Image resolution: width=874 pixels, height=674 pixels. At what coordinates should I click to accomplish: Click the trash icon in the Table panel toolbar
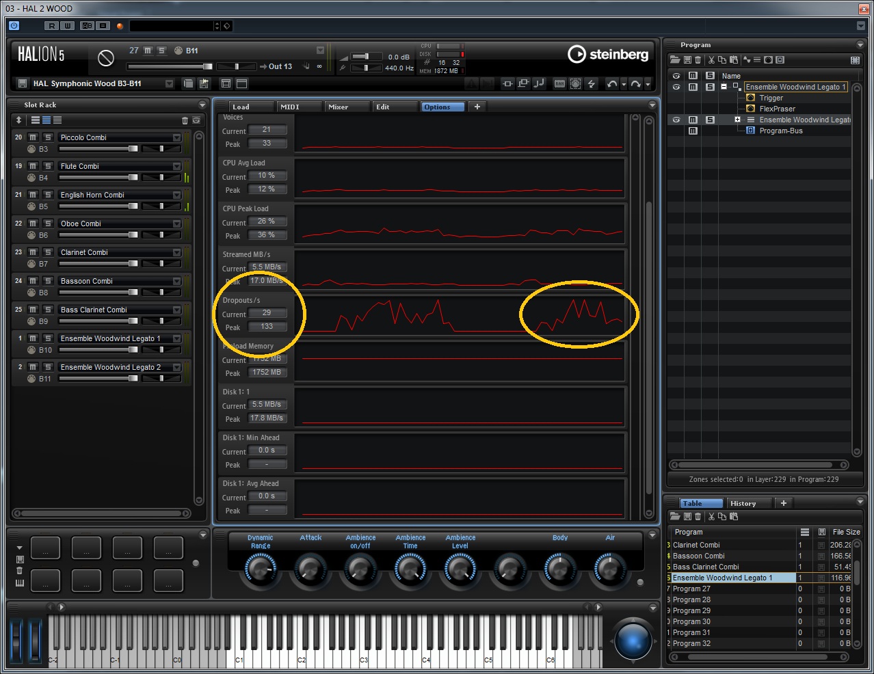click(x=698, y=517)
